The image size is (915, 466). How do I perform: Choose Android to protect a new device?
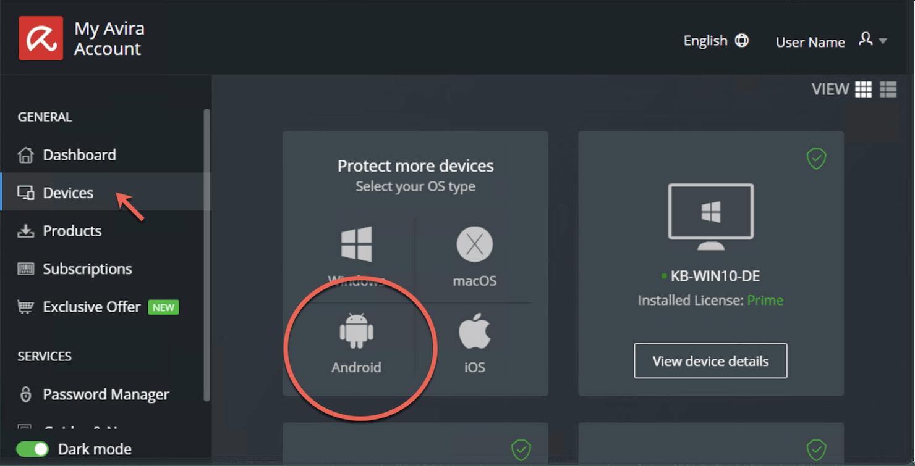coord(357,343)
